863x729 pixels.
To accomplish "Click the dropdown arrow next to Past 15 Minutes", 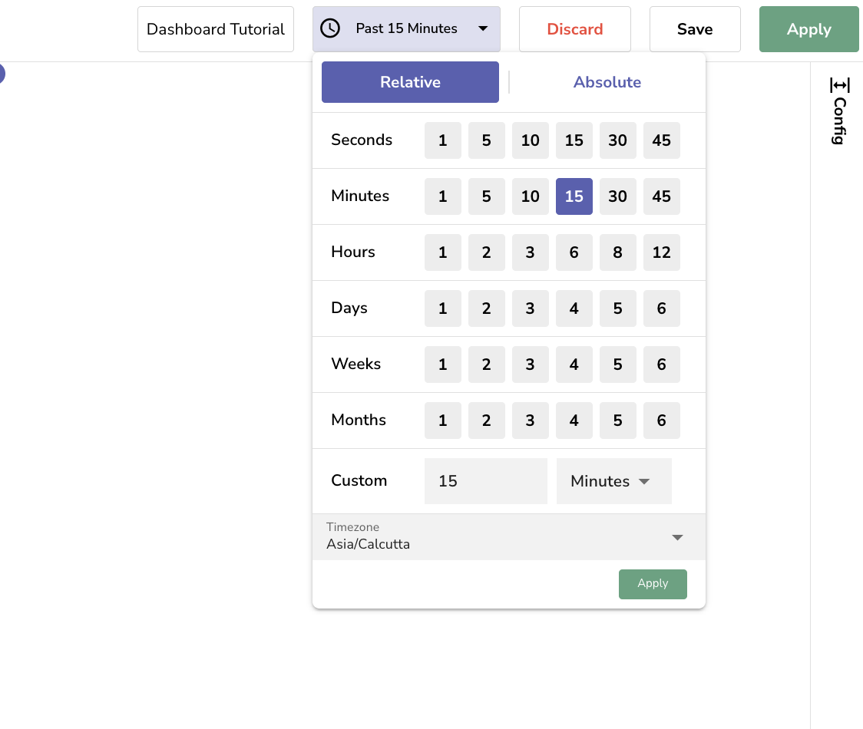I will [483, 28].
